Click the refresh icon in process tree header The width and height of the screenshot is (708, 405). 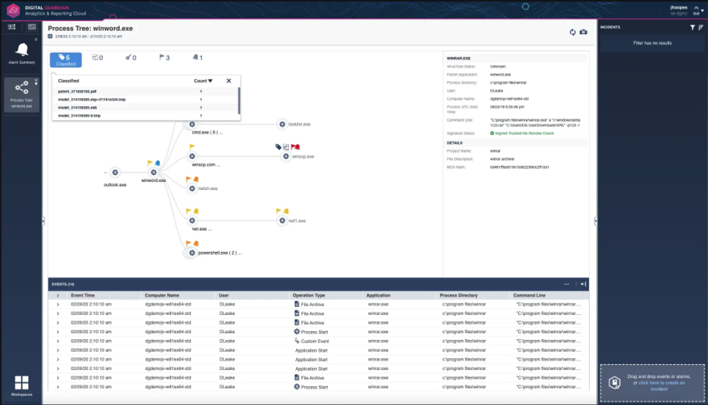click(x=573, y=32)
